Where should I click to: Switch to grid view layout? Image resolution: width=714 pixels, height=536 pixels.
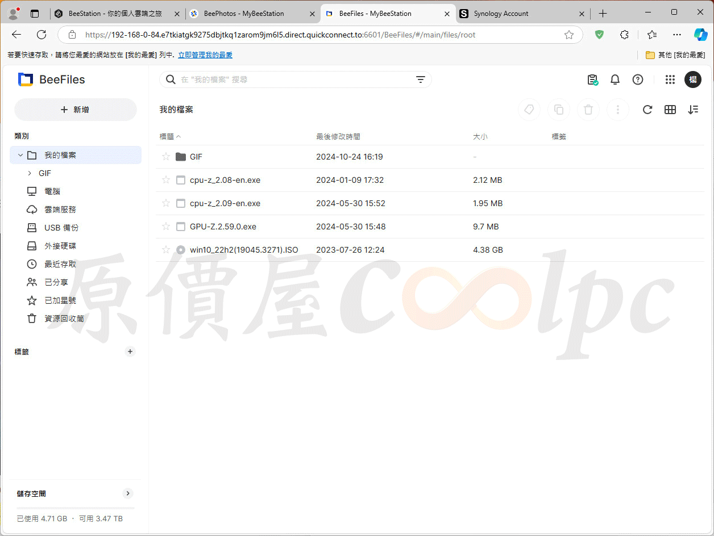point(670,110)
